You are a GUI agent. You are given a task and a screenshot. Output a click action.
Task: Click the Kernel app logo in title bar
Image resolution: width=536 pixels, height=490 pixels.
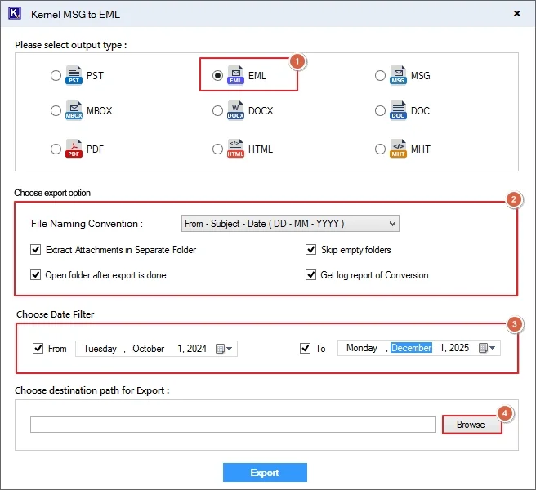point(15,13)
